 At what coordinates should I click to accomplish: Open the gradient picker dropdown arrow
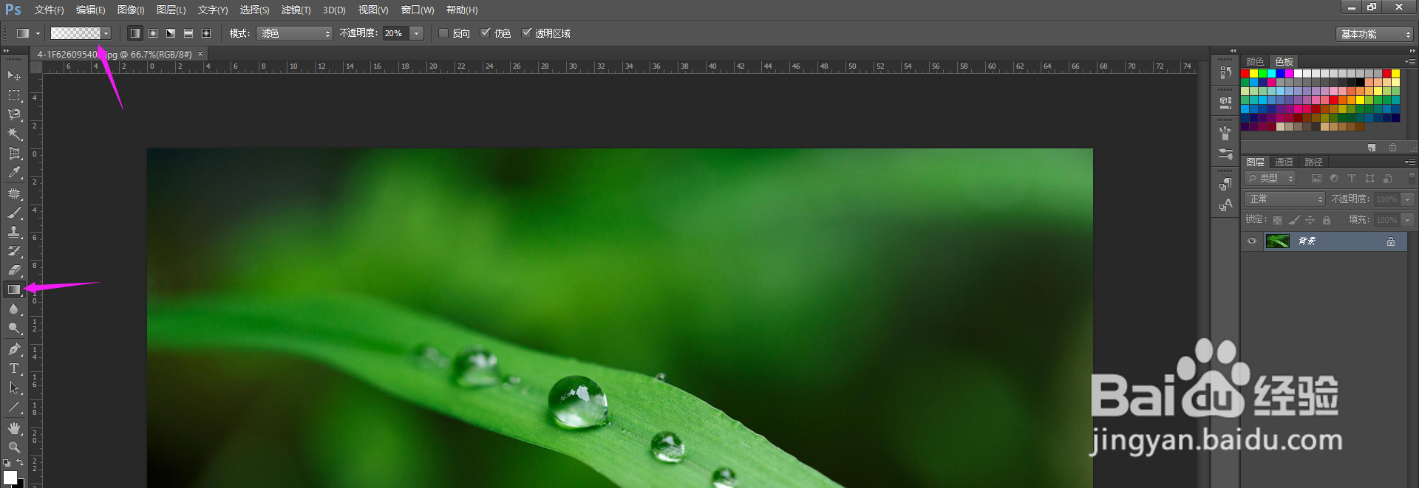pyautogui.click(x=106, y=33)
